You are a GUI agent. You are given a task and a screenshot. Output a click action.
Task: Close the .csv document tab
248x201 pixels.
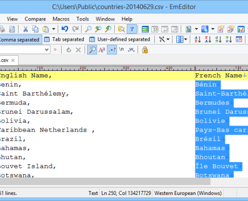pos(13,60)
